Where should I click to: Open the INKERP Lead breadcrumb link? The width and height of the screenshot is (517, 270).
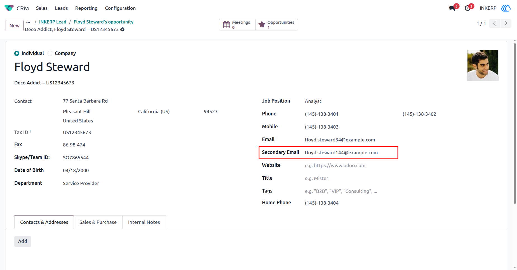click(53, 22)
